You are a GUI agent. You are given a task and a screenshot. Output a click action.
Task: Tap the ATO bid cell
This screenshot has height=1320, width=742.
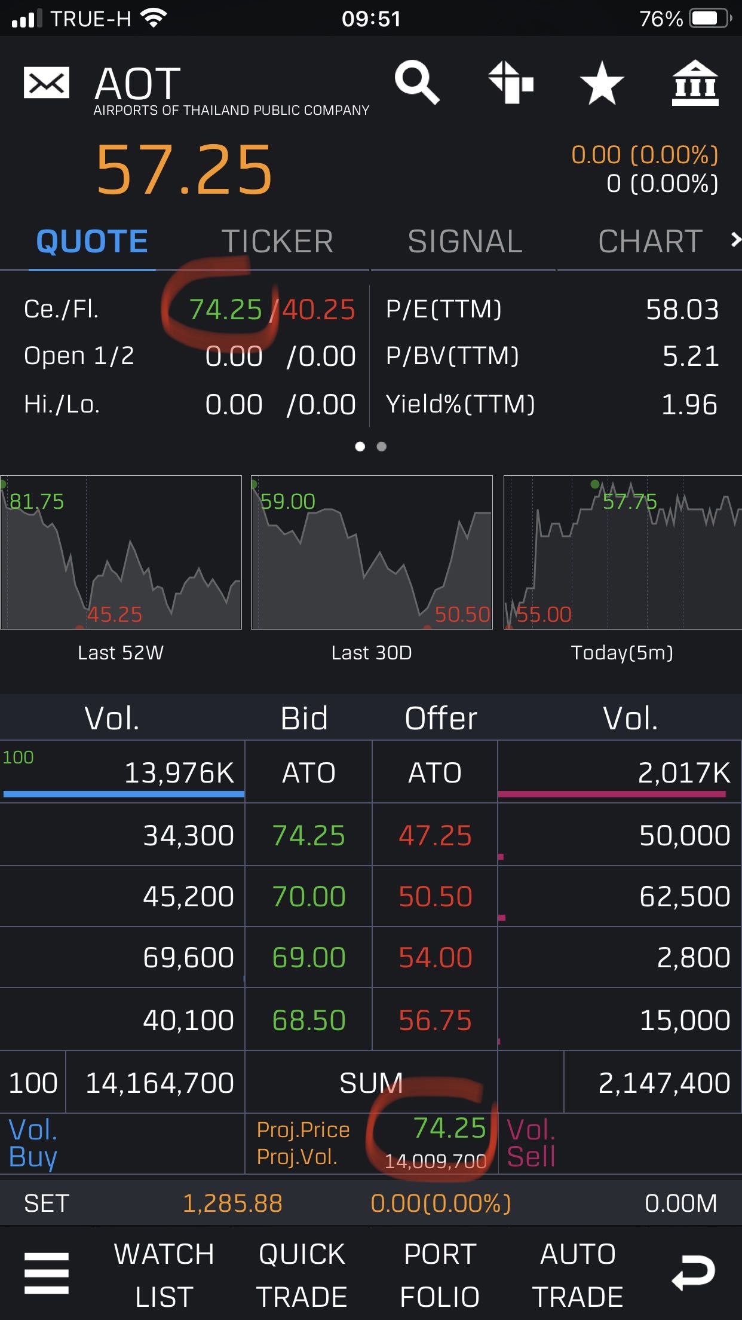point(309,772)
